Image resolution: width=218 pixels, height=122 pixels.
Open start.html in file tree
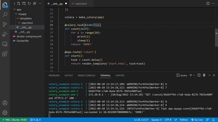click(27, 23)
